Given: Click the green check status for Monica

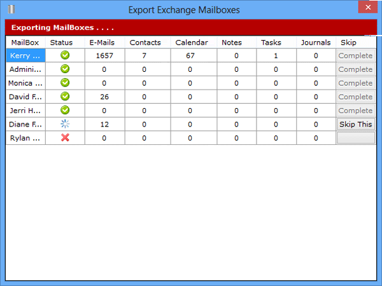Looking at the screenshot, I should coord(65,83).
